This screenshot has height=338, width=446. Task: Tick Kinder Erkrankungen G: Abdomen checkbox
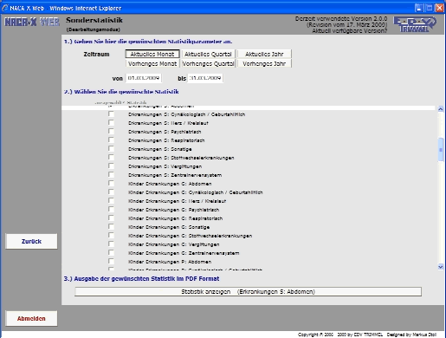111,184
